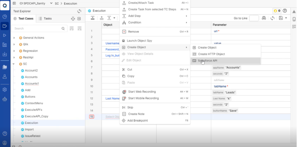The width and height of the screenshot is (297, 147).
Task: Select Create Note menu item
Action: (x=155, y=114)
